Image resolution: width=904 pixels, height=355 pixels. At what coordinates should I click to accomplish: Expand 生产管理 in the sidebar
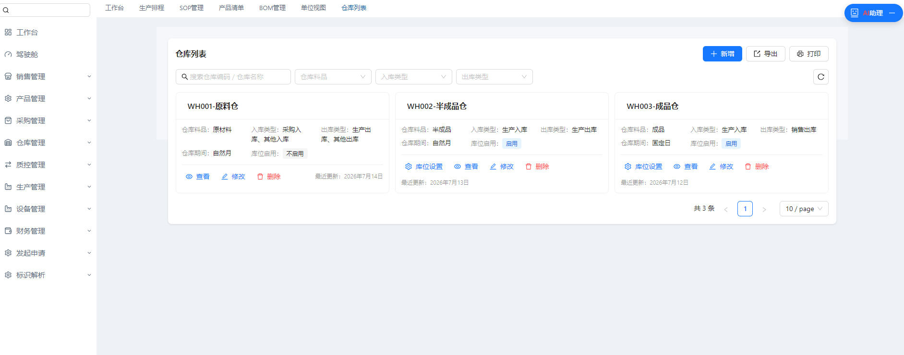coord(48,187)
